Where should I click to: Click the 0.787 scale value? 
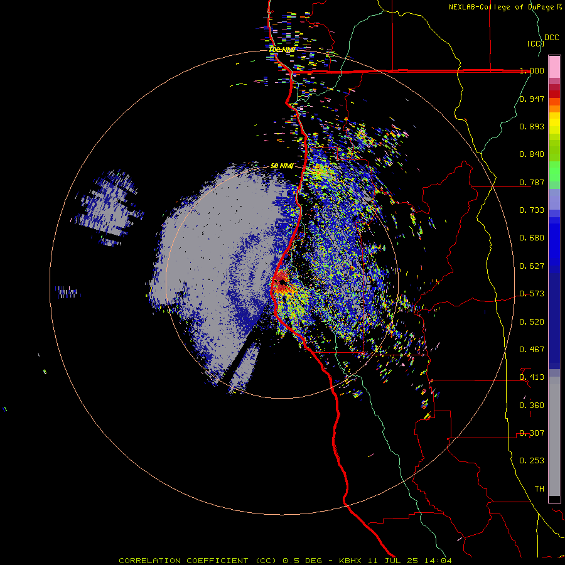pyautogui.click(x=532, y=182)
